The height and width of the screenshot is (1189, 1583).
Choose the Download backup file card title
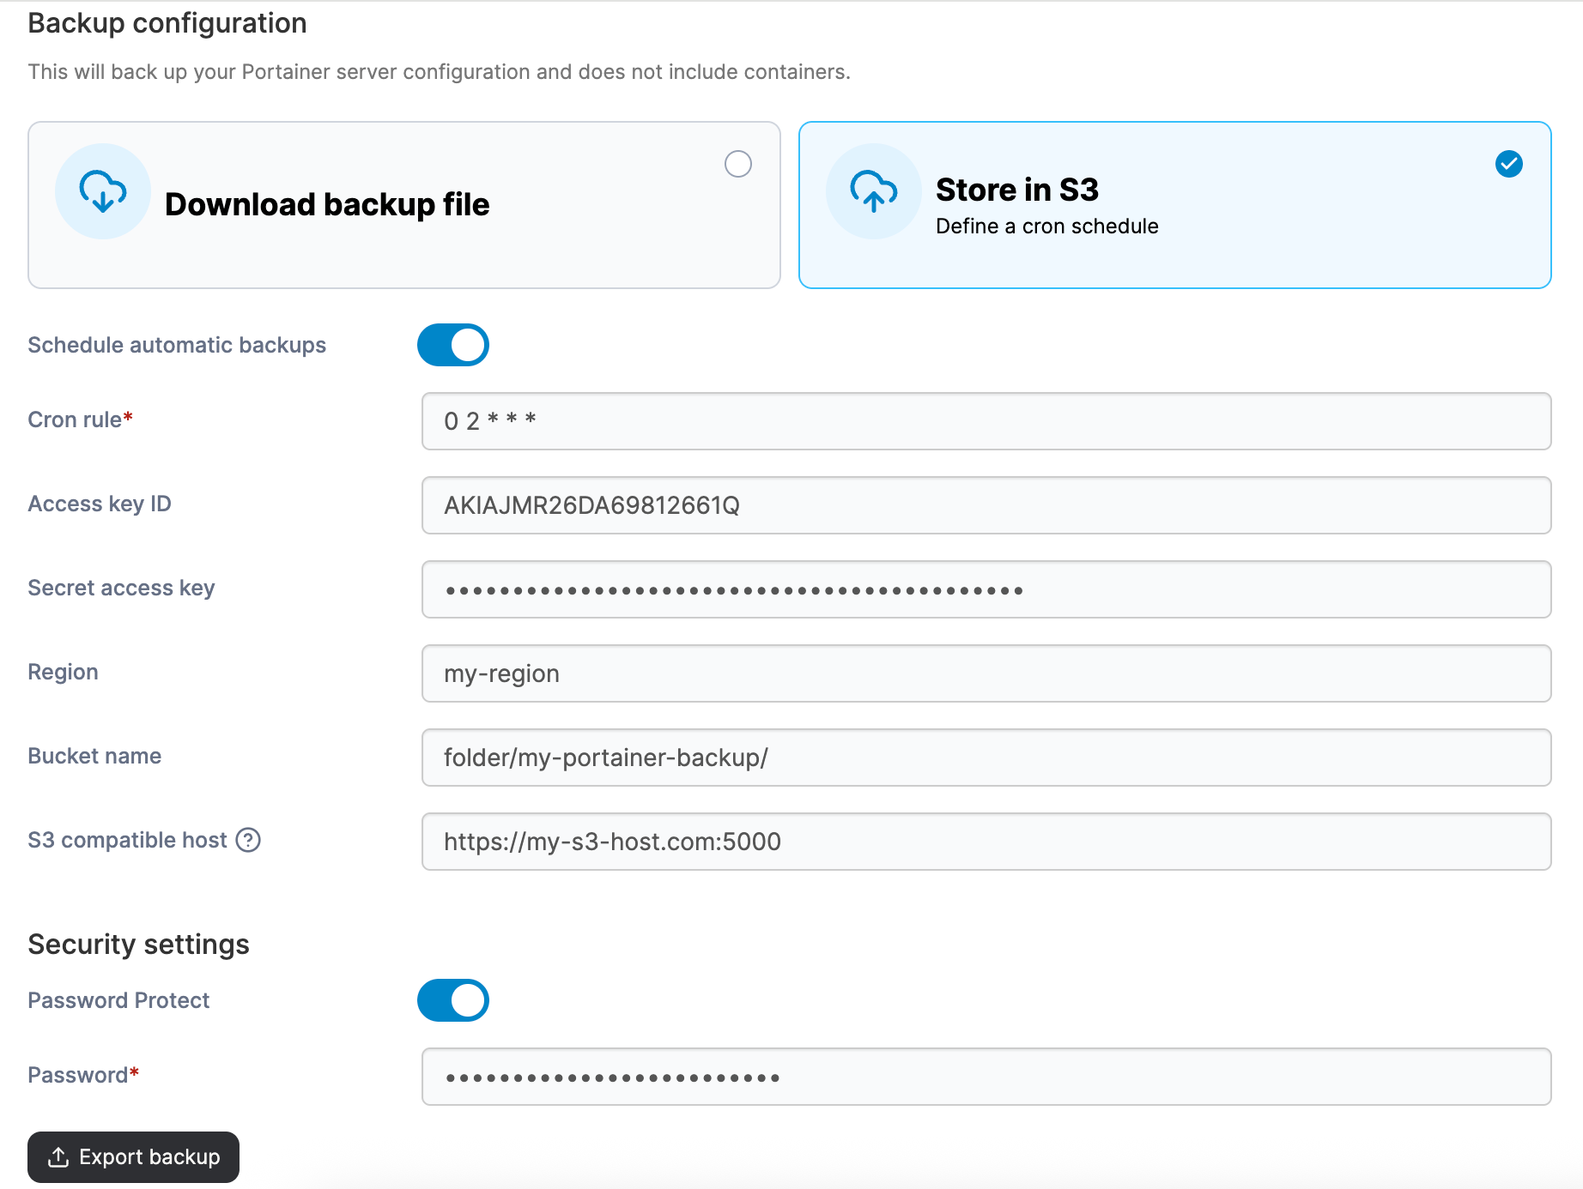pos(327,204)
